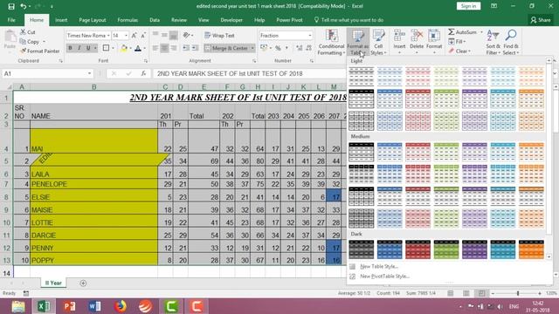Viewport: 559px width, 314px height.
Task: Open Customize Quick Access Toolbar arrow
Action: [x=52, y=6]
